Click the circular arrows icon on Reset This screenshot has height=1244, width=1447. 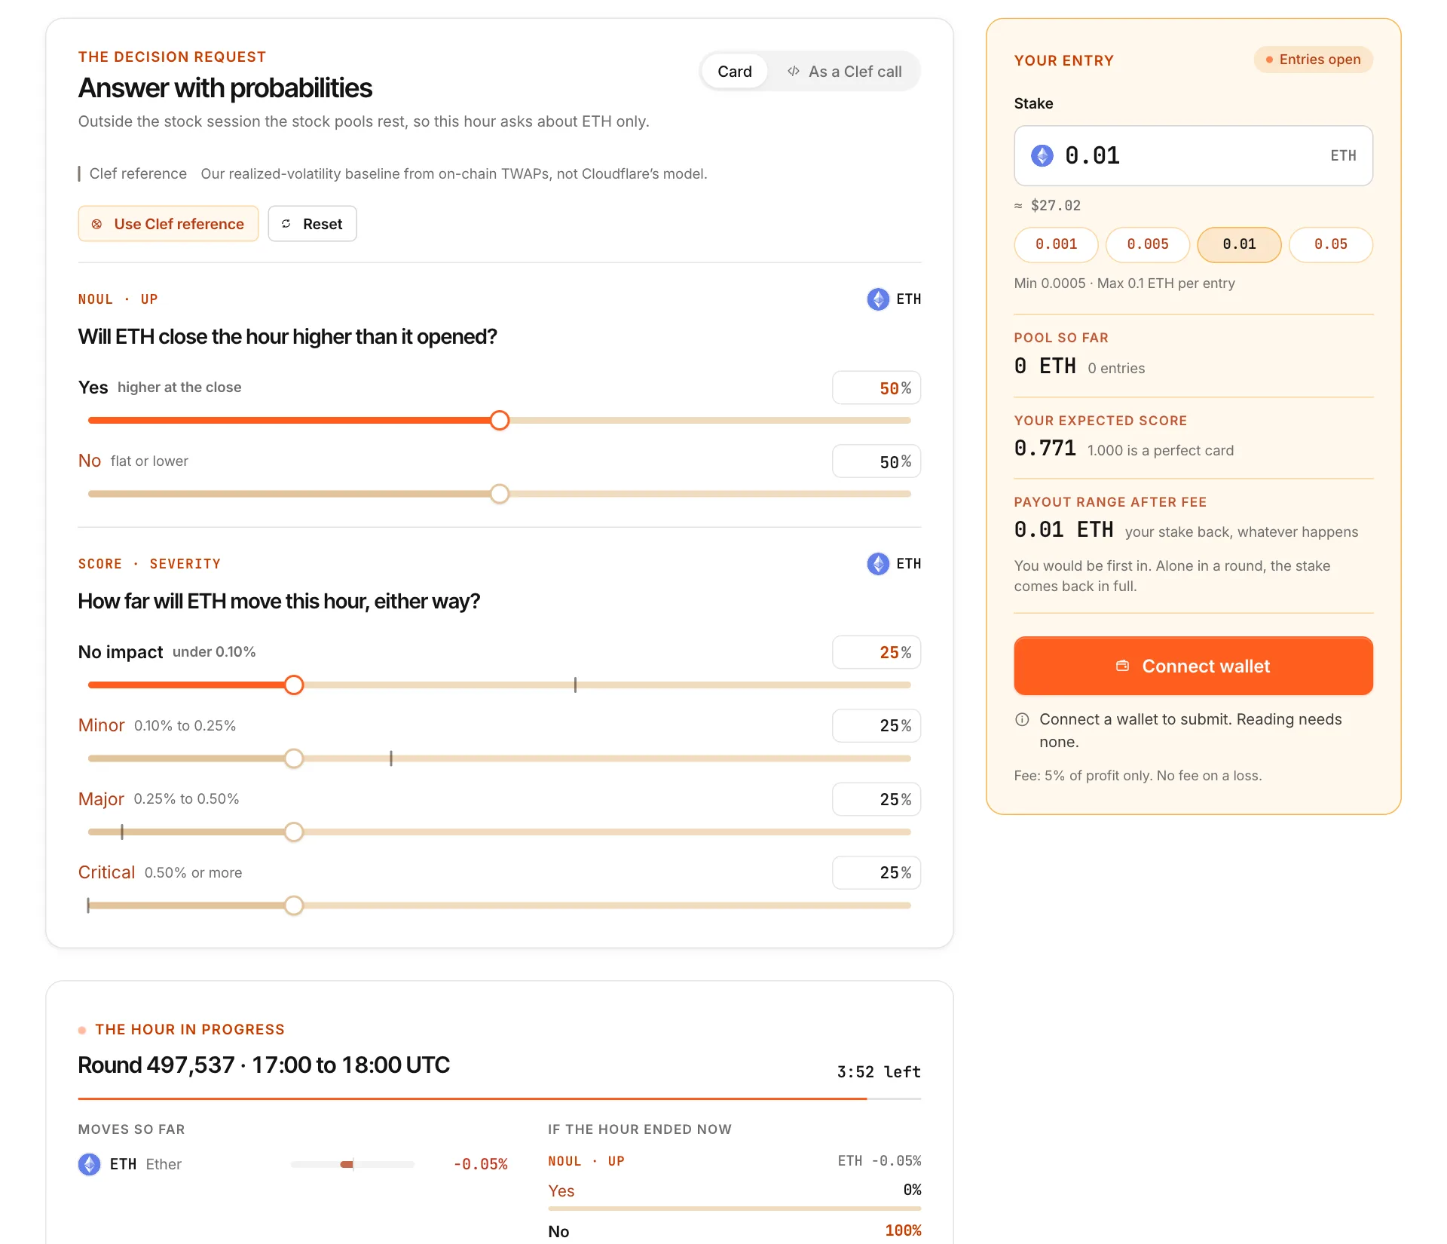tap(286, 224)
